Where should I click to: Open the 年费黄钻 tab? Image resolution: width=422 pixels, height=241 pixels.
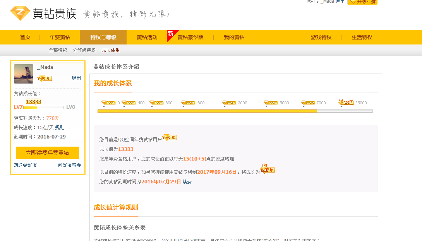60,37
